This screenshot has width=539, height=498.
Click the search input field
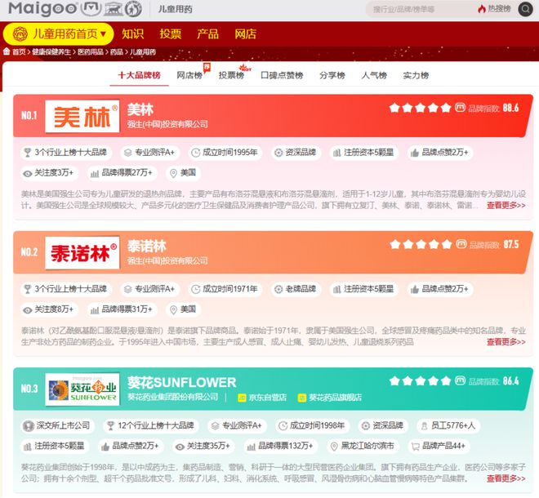coord(421,9)
